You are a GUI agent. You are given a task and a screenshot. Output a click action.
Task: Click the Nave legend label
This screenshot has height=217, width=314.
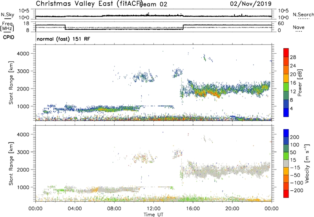[299, 27]
